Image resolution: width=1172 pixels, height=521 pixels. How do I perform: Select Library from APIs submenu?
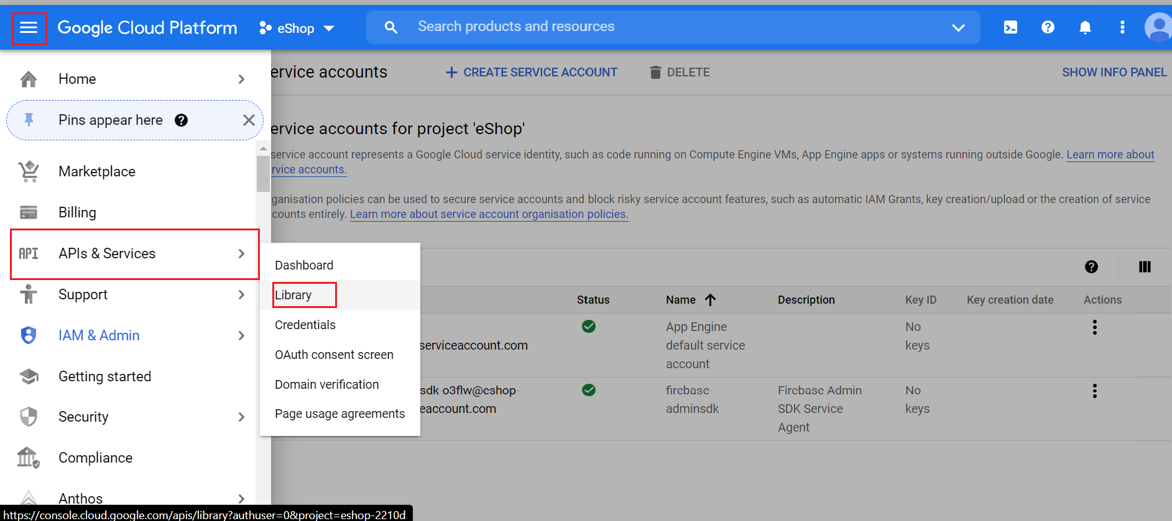point(293,295)
